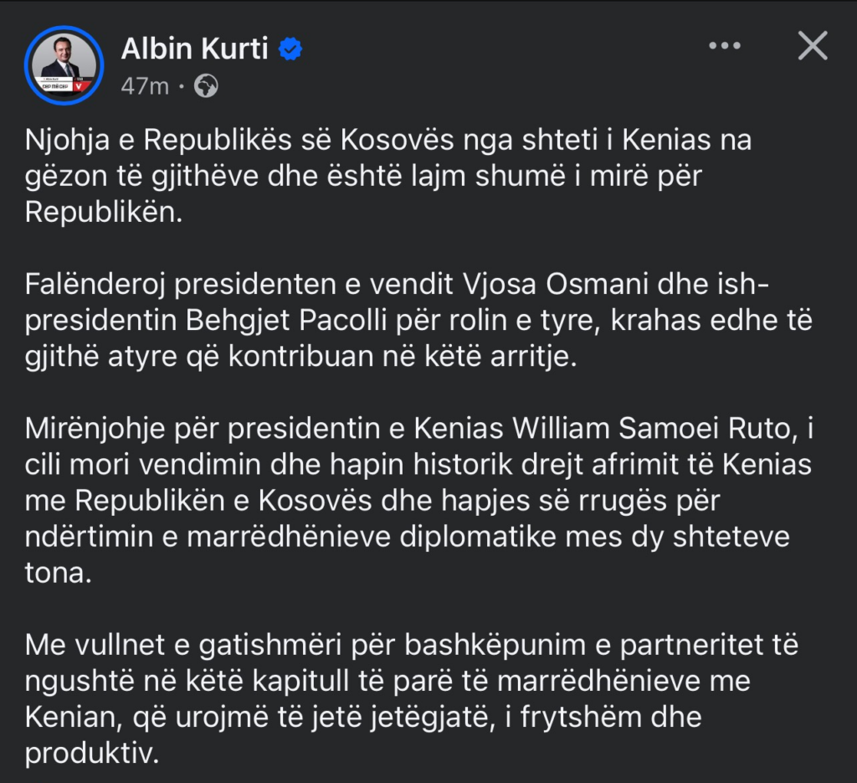Click the 47m post timestamp
The image size is (857, 783).
click(x=145, y=86)
